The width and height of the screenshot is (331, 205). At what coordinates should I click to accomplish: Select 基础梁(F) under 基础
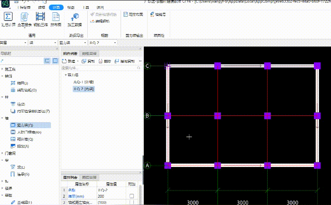(21, 202)
